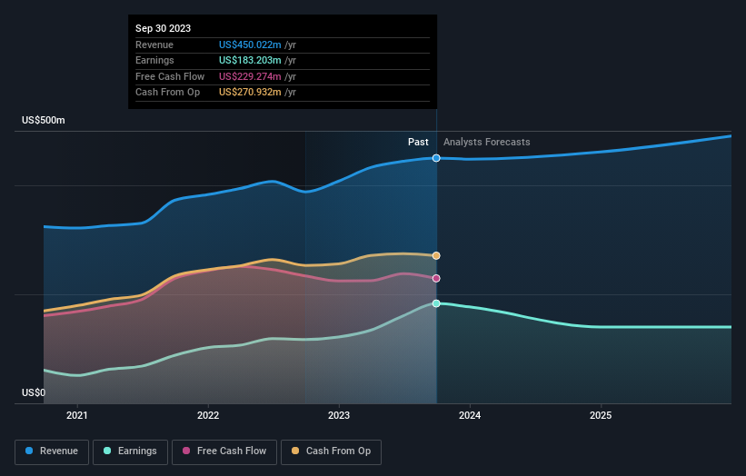Click the Revenue row label in tooltip
Image resolution: width=746 pixels, height=476 pixels.
coord(154,45)
